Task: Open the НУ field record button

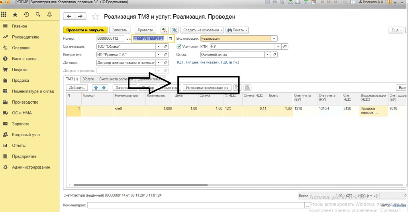Action: coord(285,47)
